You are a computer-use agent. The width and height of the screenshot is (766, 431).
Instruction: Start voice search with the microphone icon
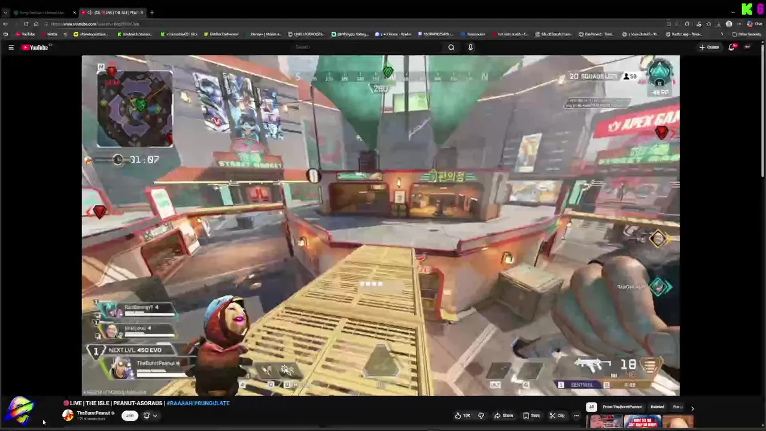[470, 47]
